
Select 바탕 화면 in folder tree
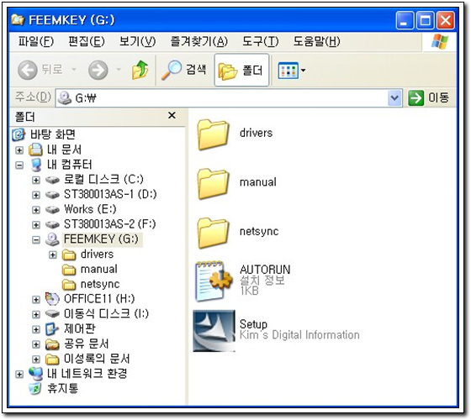(52, 134)
